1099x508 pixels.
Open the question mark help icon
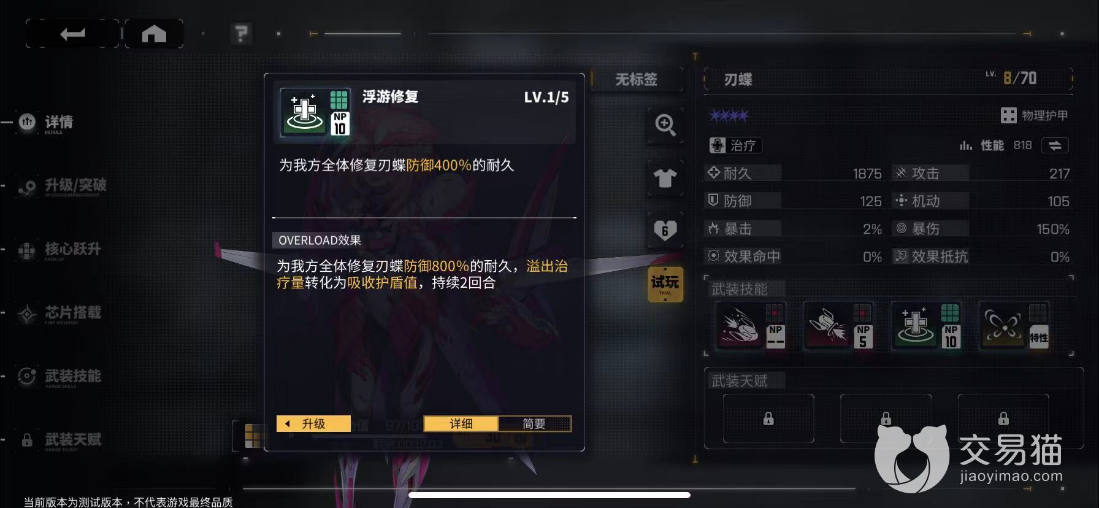coord(241,34)
